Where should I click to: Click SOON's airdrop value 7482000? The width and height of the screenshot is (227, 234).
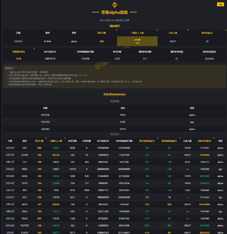[x=204, y=155]
